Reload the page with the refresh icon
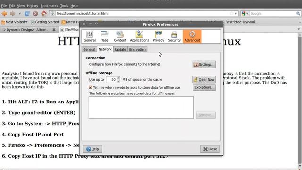302x170 pixels. coord(27,14)
